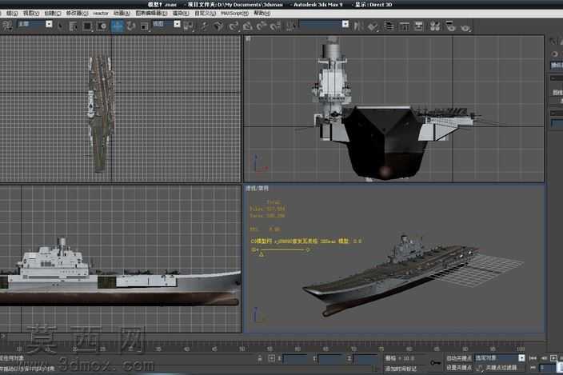Open the 自定义(U) menu
563x375 pixels.
(x=205, y=14)
